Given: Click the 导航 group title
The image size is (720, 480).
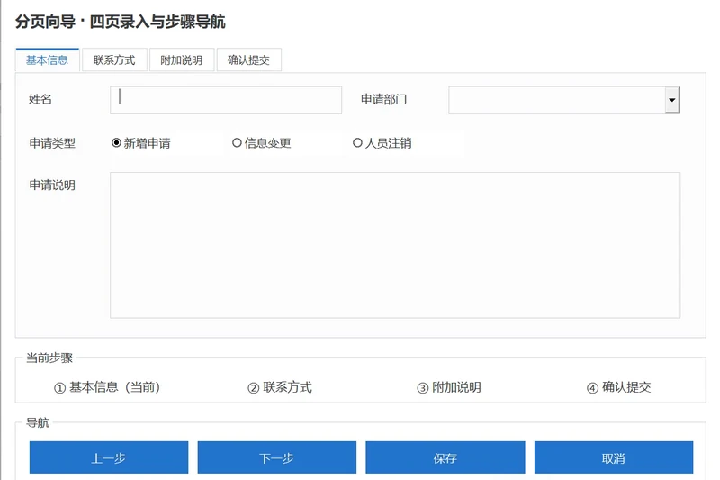Looking at the screenshot, I should coord(38,422).
